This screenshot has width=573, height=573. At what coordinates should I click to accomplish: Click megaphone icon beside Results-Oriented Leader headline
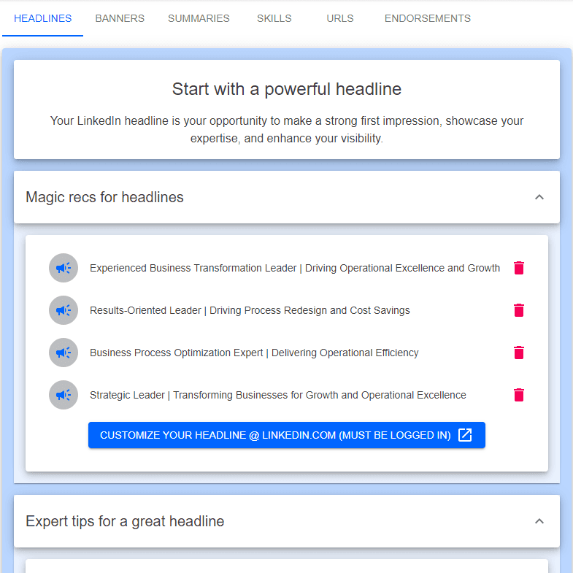(64, 310)
